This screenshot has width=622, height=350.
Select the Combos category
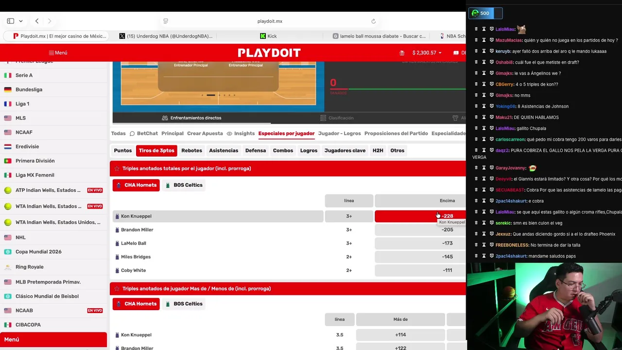(x=283, y=151)
